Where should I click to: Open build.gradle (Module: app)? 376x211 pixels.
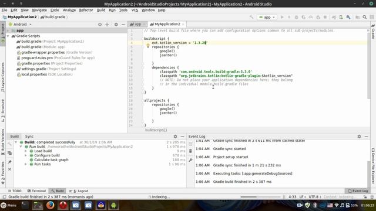coord(41,47)
